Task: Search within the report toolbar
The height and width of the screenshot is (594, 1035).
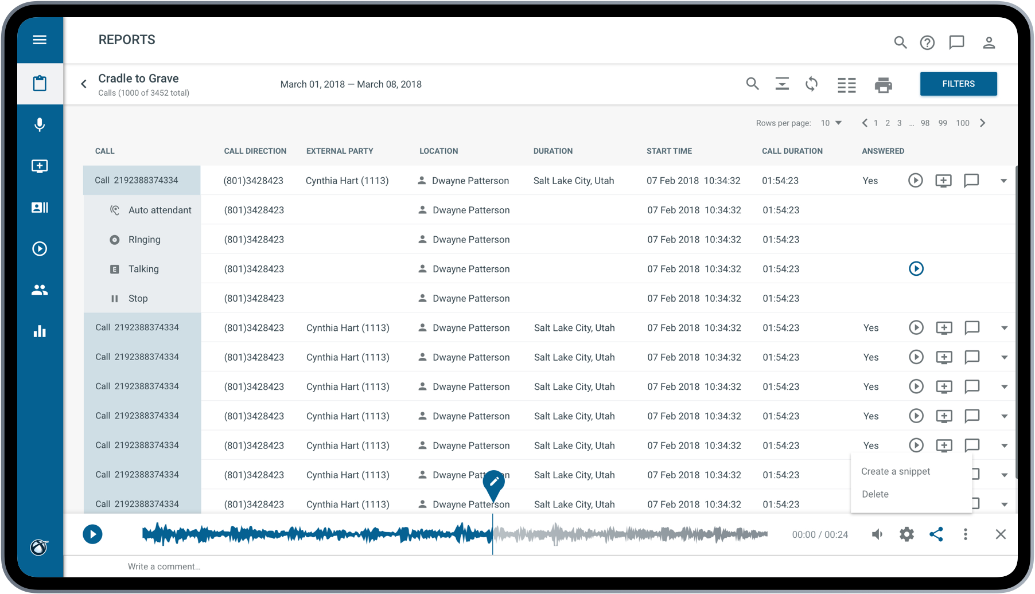Action: (752, 84)
